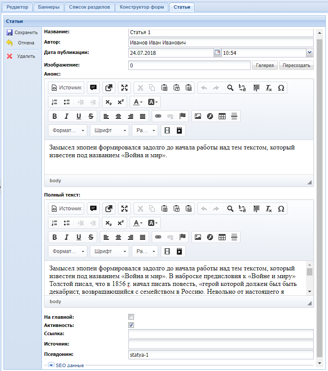Open Формат dropdown in Полный текст editor
This screenshot has width=328, height=371.
68,251
